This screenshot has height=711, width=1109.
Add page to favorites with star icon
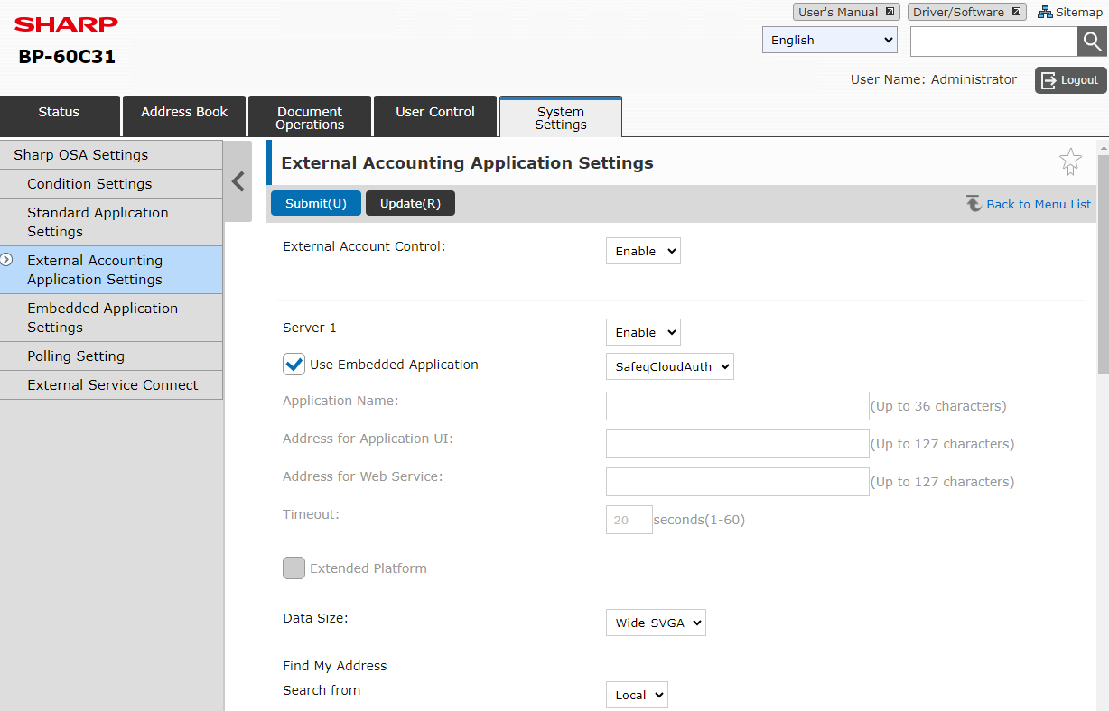tap(1070, 162)
